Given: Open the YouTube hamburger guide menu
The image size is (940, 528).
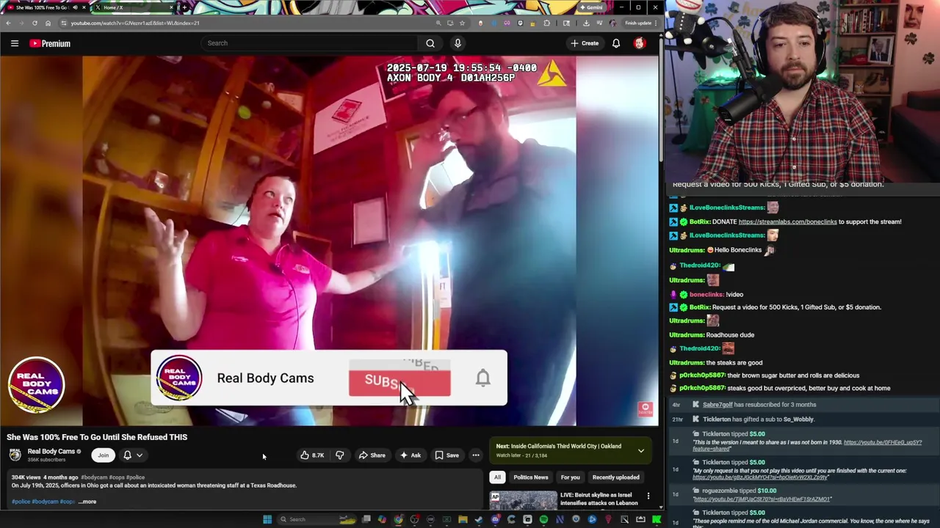Looking at the screenshot, I should point(15,43).
